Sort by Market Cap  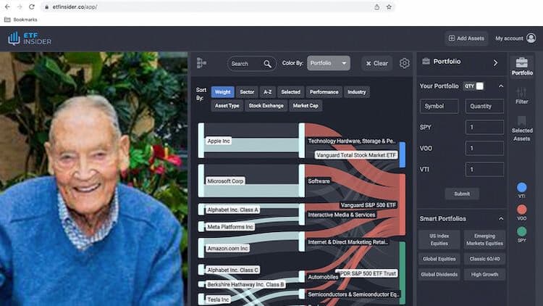pyautogui.click(x=306, y=106)
